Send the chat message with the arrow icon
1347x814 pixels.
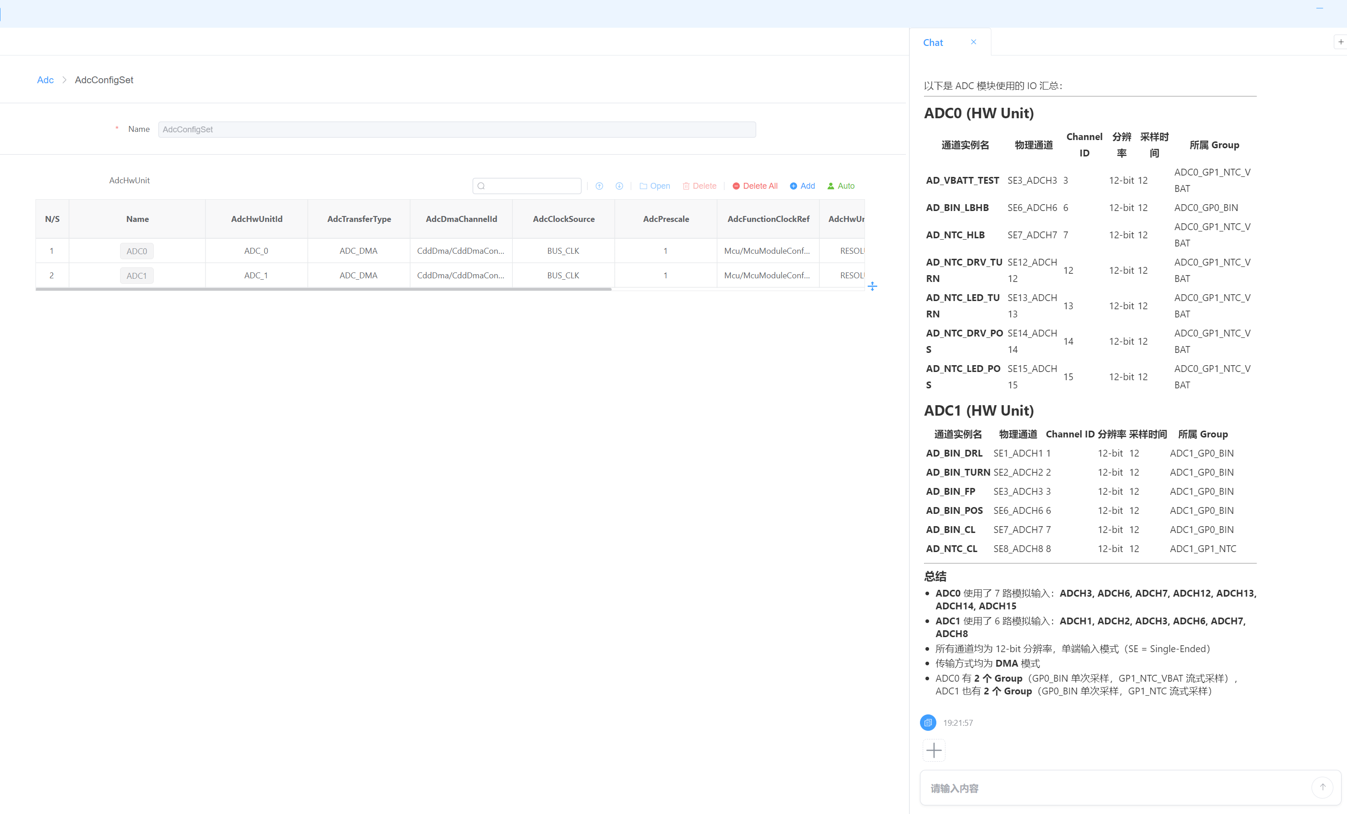[x=1322, y=787]
